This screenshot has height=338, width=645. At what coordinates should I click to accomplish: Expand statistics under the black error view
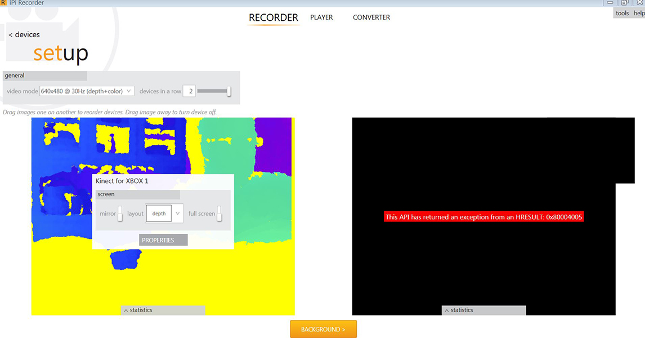point(484,310)
